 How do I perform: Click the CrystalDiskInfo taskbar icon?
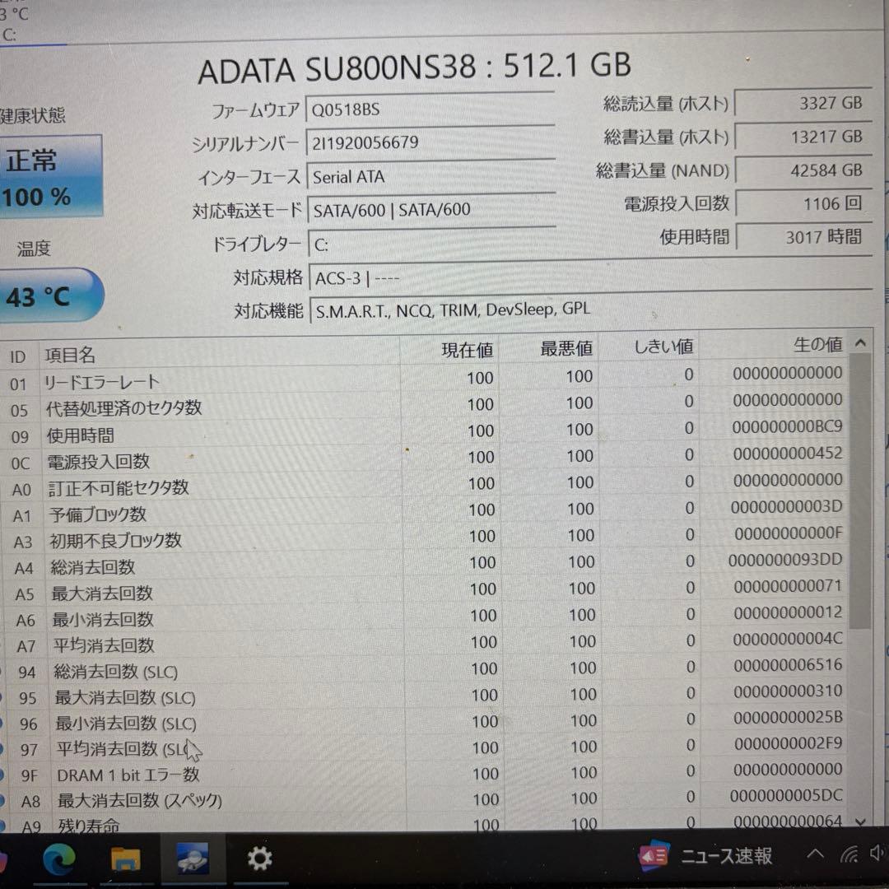point(192,859)
